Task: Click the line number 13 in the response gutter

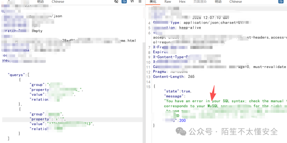Action: coord(149,77)
